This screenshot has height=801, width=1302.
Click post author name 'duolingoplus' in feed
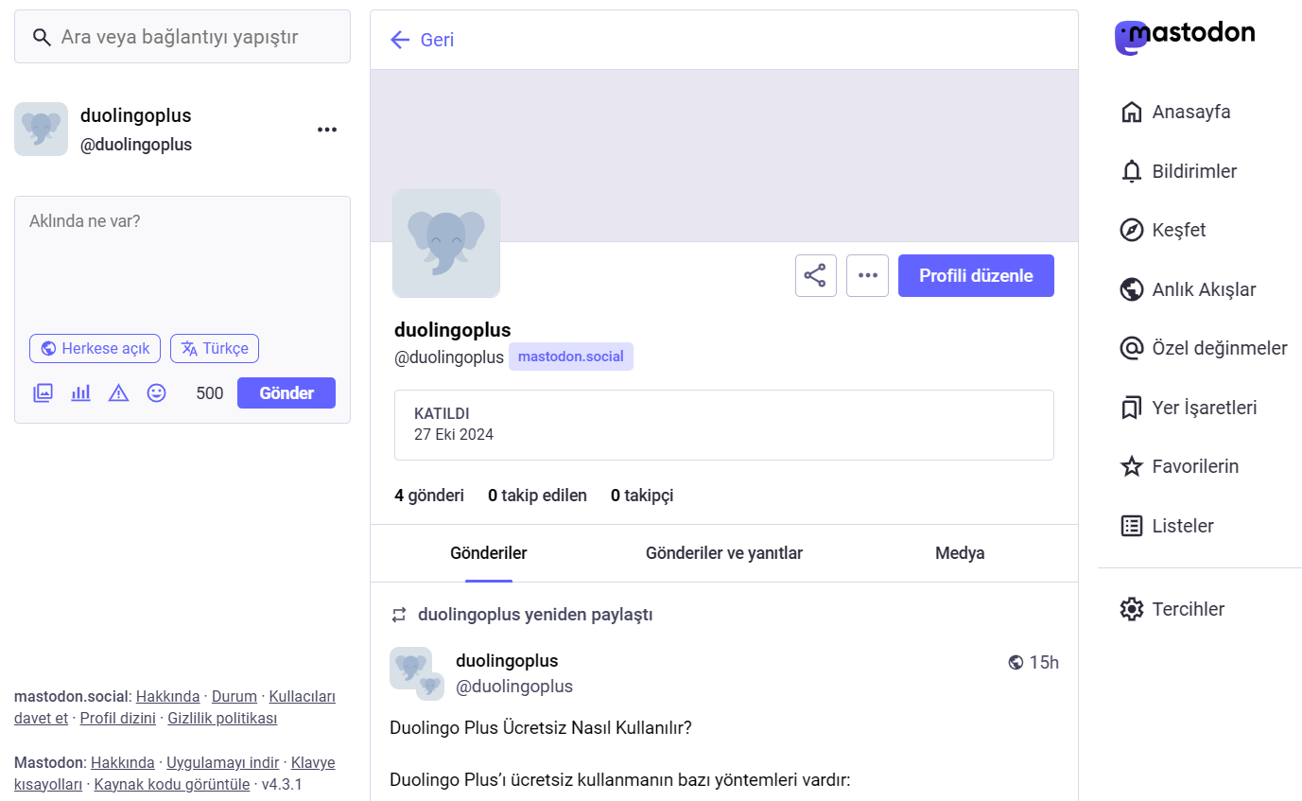507,660
